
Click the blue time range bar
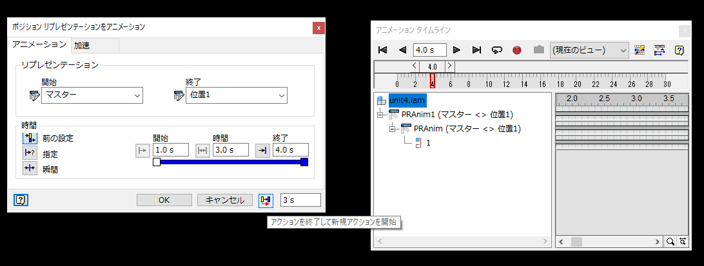click(230, 162)
